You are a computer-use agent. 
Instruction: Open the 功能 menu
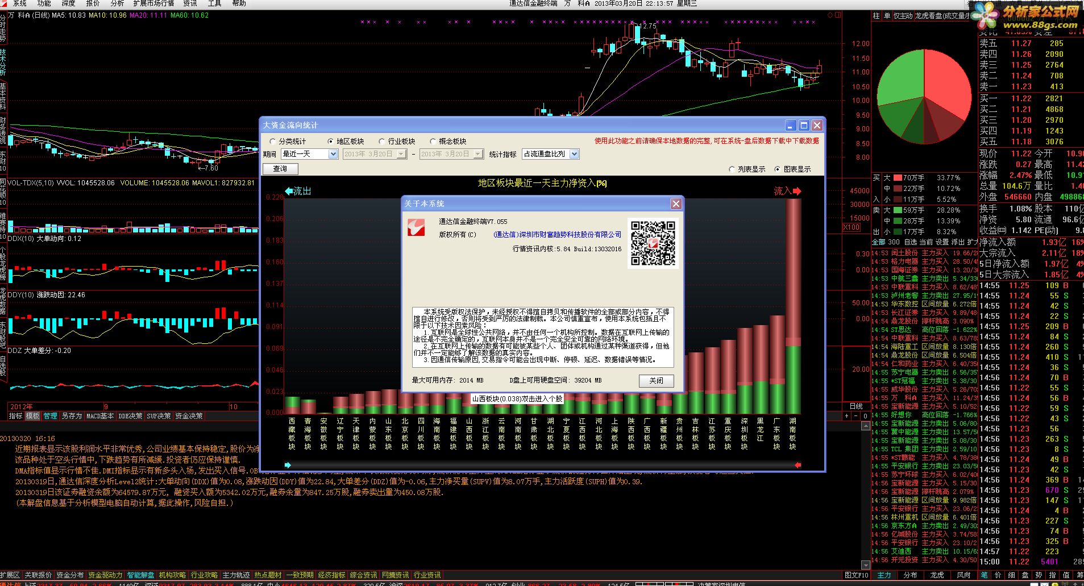click(x=44, y=3)
